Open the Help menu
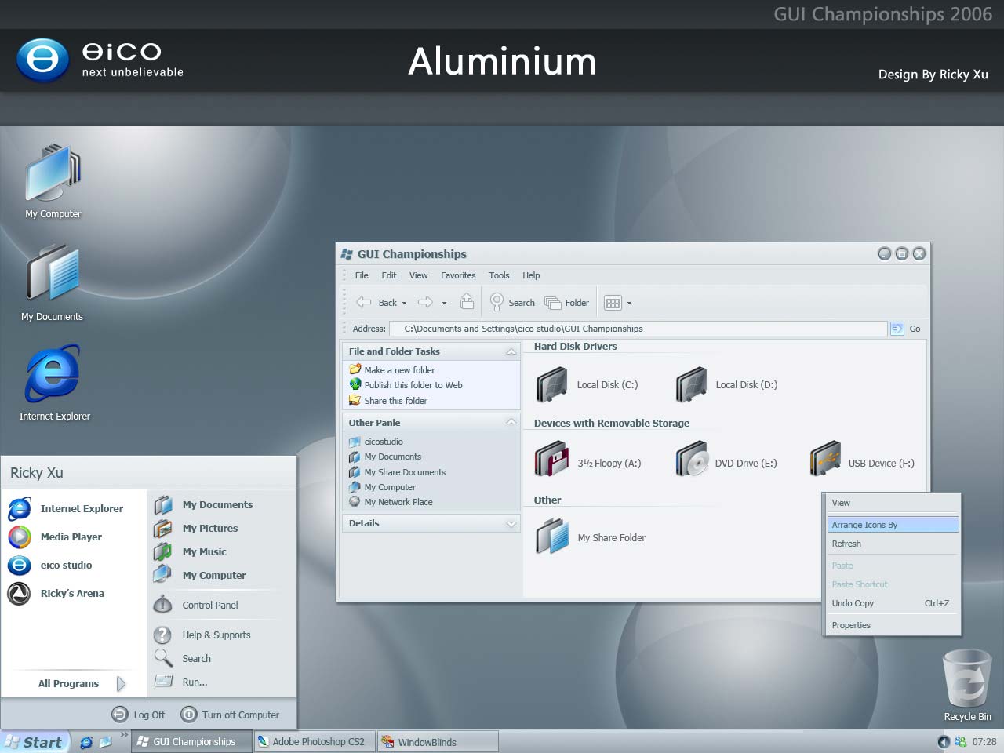The image size is (1004, 753). click(531, 275)
